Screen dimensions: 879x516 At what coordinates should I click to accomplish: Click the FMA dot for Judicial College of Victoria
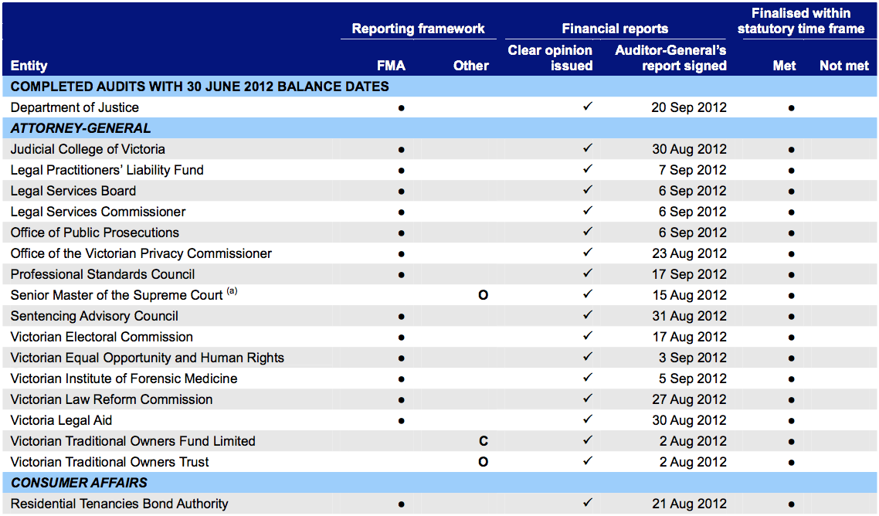[401, 149]
